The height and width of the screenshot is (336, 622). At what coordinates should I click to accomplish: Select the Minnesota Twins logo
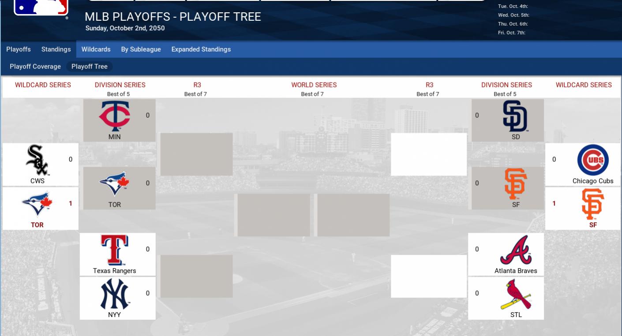[114, 116]
